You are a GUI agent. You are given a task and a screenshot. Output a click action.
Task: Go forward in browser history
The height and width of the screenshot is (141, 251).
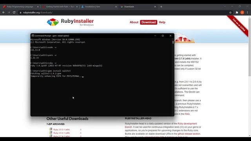[9, 13]
